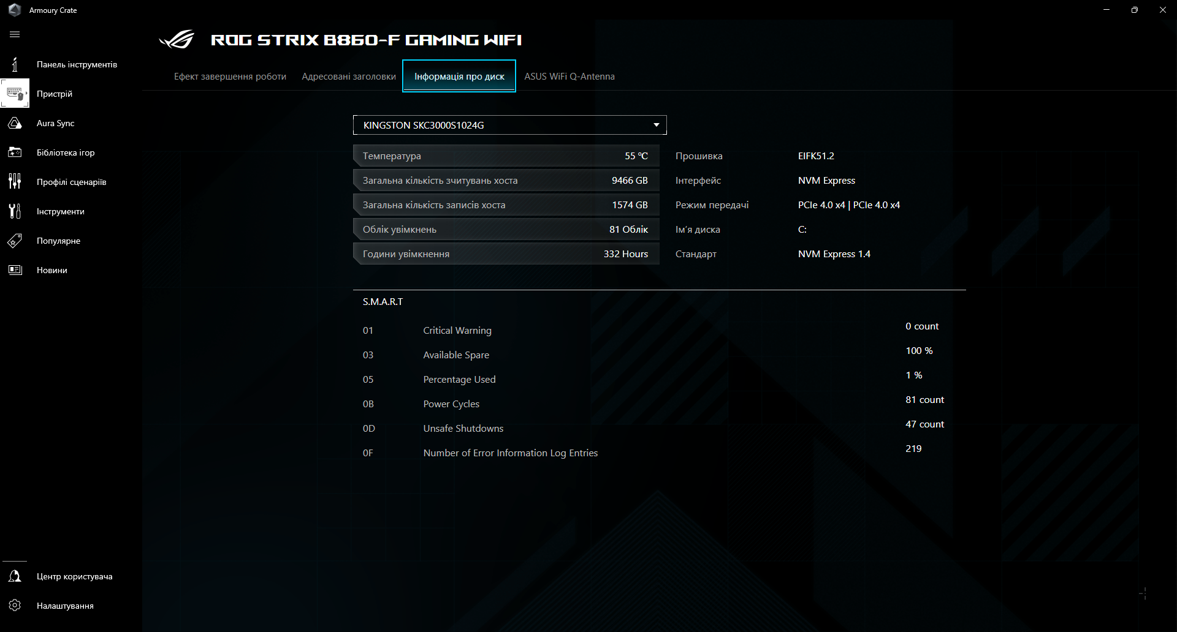Image resolution: width=1177 pixels, height=632 pixels.
Task: Restore down the Armoury Crate window
Action: click(1135, 10)
